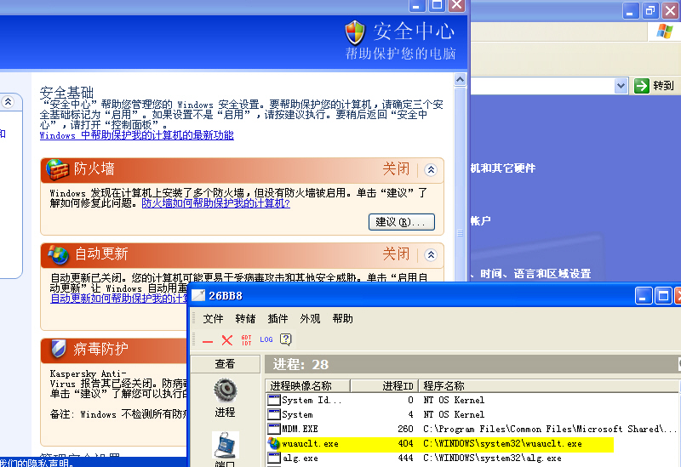Sort by 进程ID column header
The image size is (681, 467).
click(385, 386)
